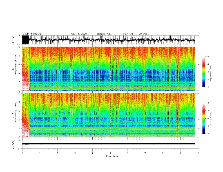Click the ch.3 voltage waveform trace panel
223x172 pixels.
tap(111, 144)
